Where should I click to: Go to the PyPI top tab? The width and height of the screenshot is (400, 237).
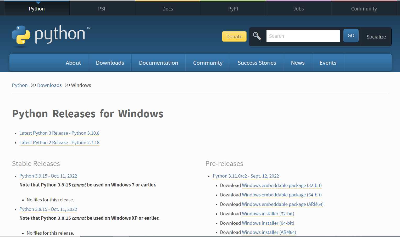click(233, 9)
